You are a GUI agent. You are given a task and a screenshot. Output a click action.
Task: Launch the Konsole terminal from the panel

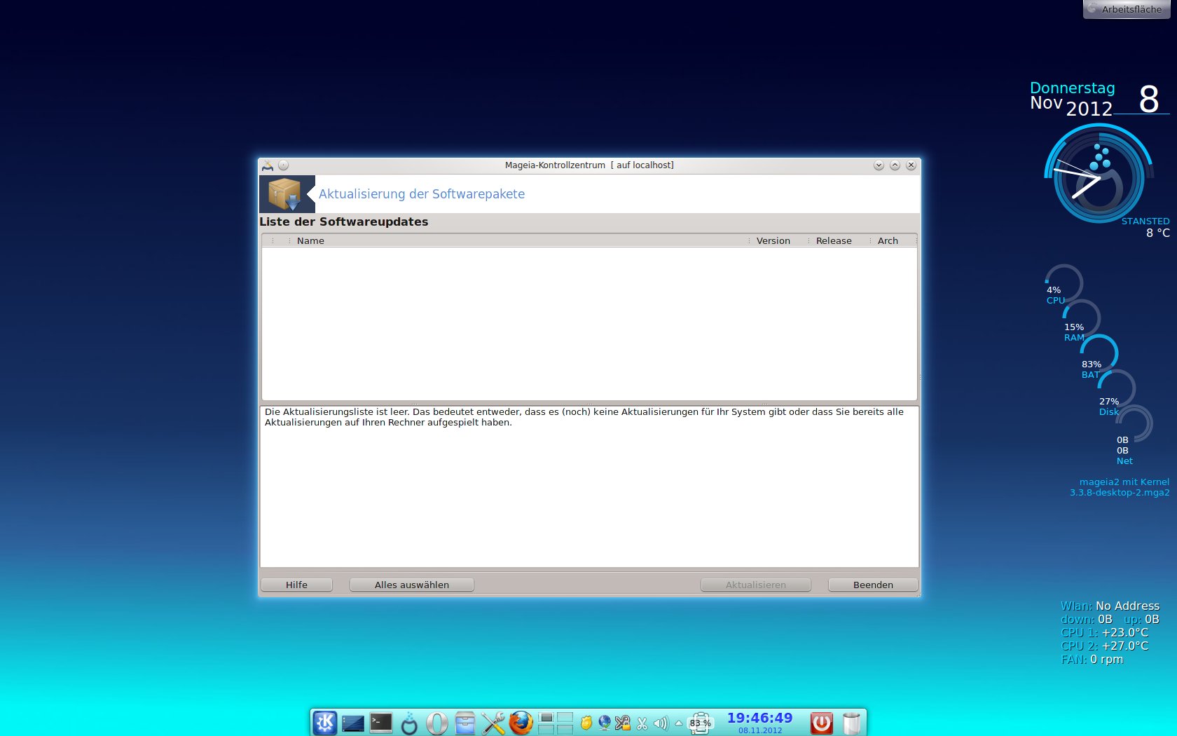point(381,723)
